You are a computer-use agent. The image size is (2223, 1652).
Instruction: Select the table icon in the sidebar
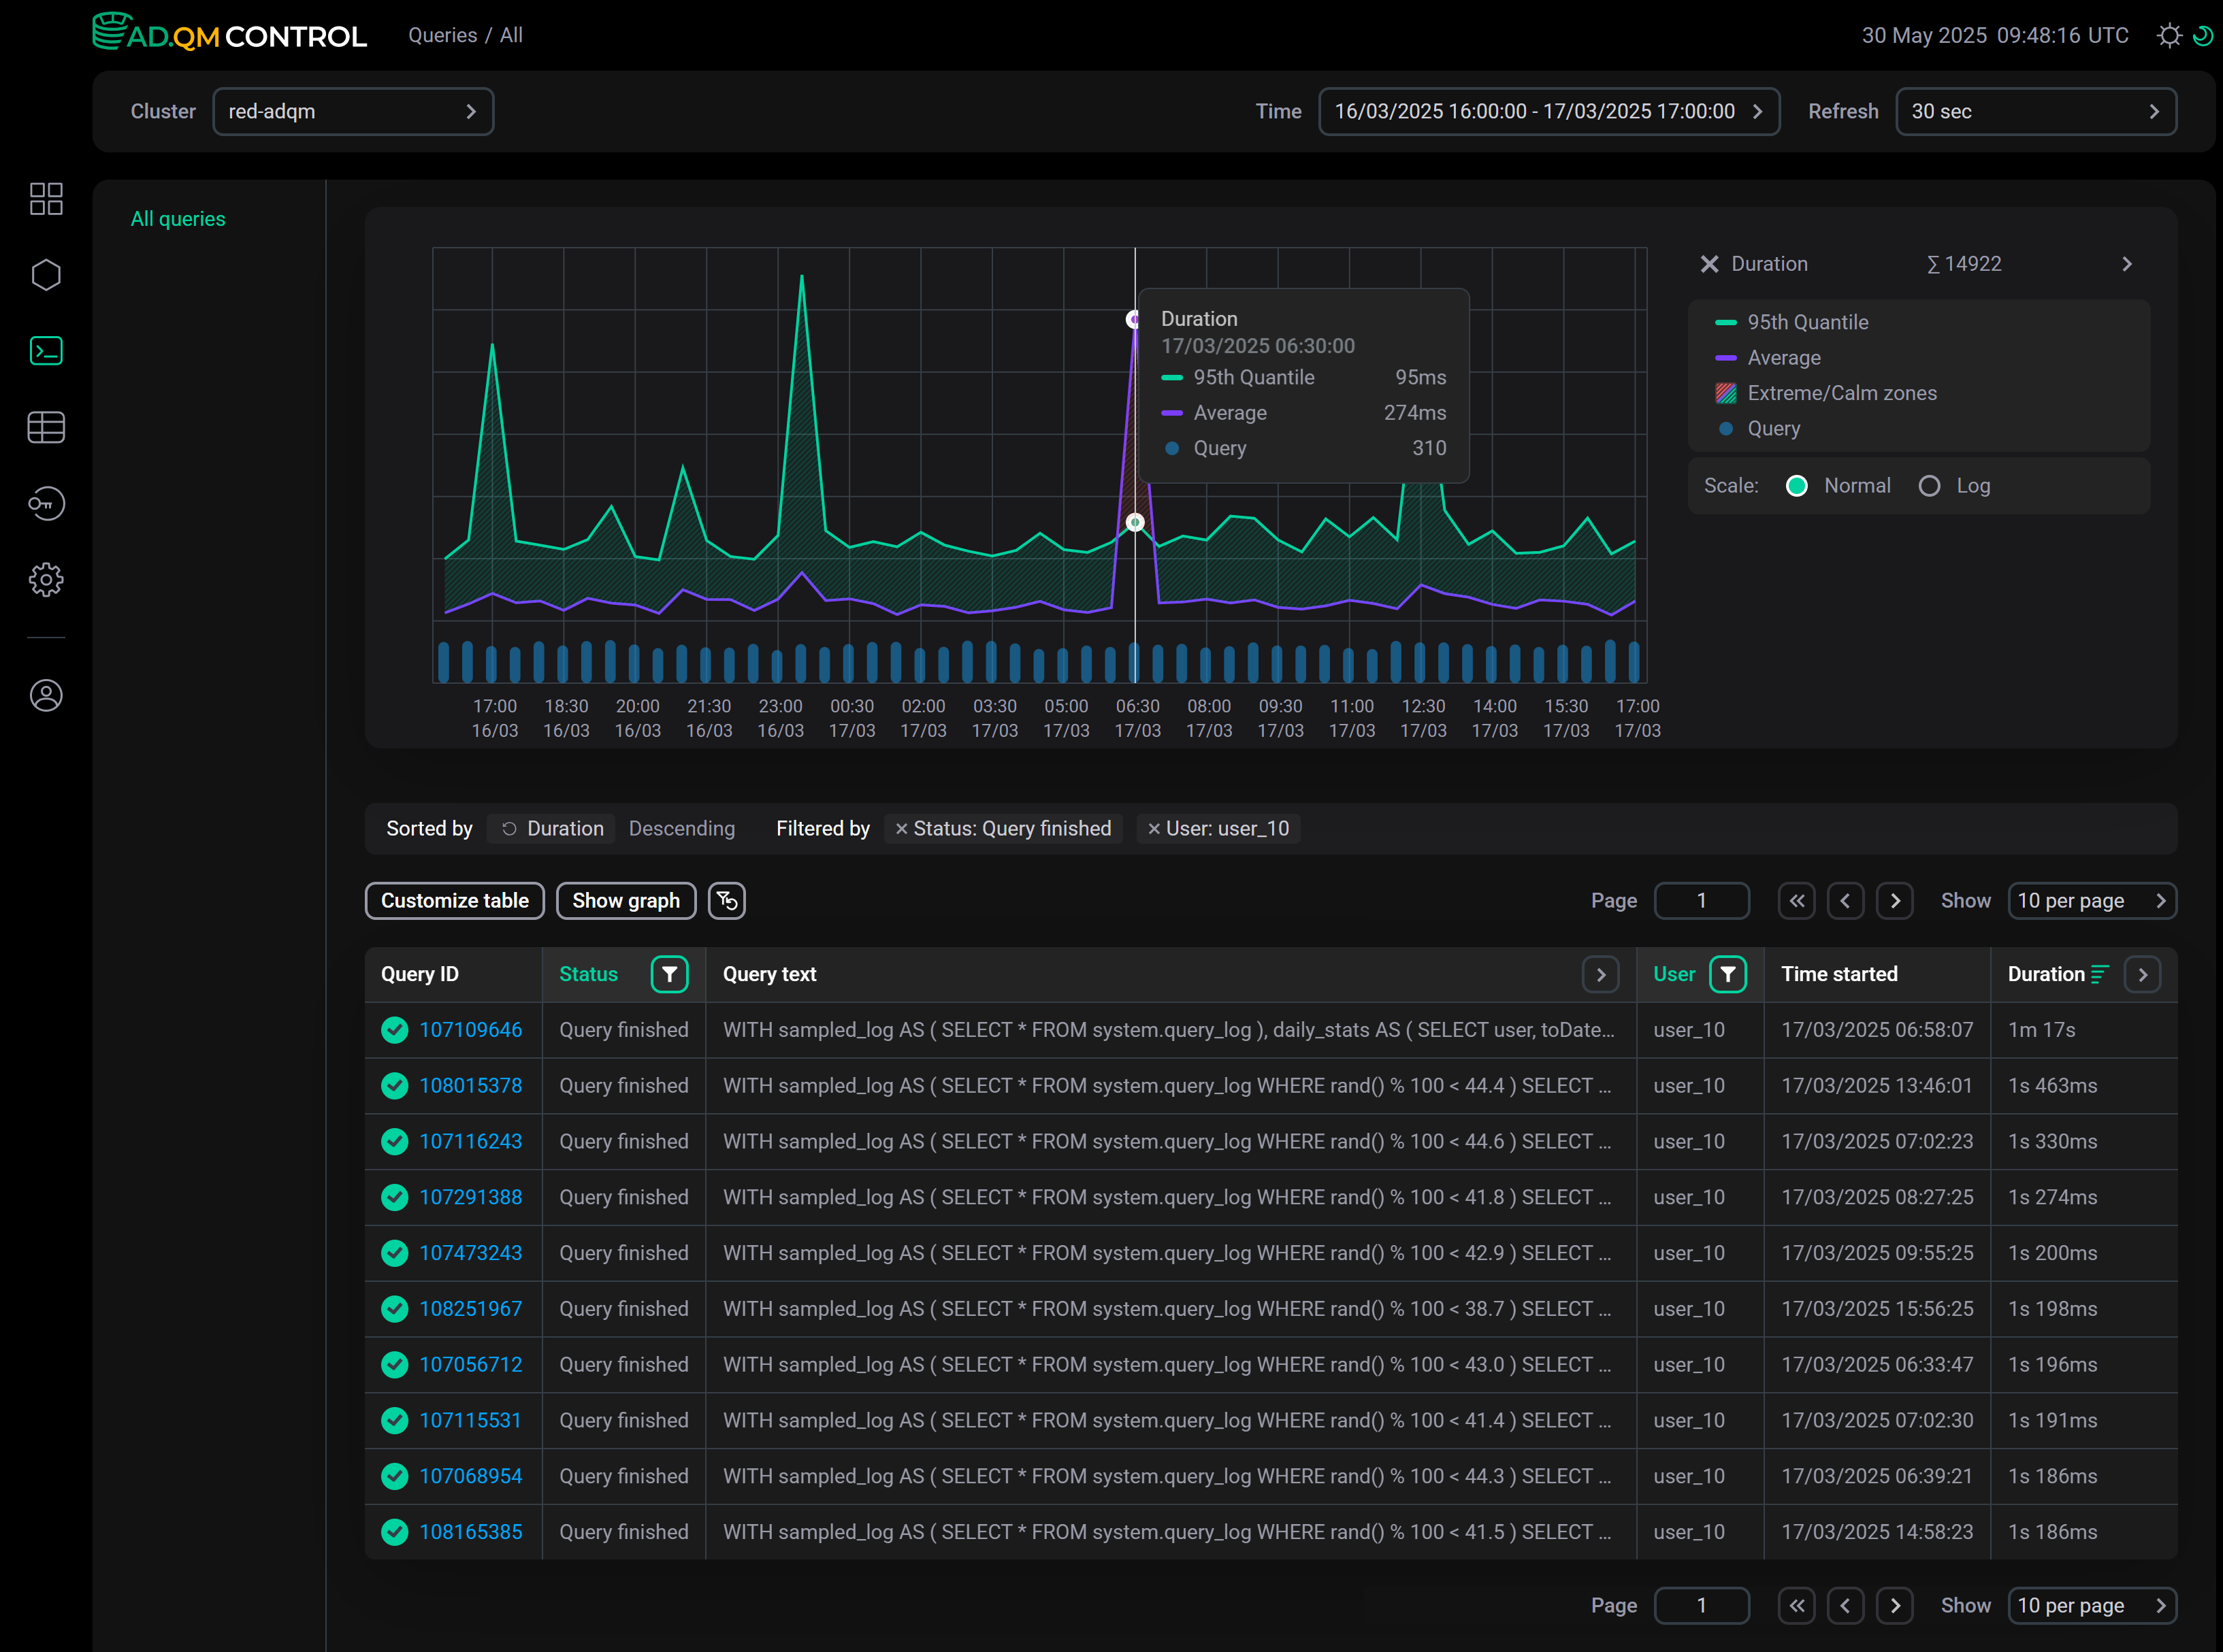point(46,427)
